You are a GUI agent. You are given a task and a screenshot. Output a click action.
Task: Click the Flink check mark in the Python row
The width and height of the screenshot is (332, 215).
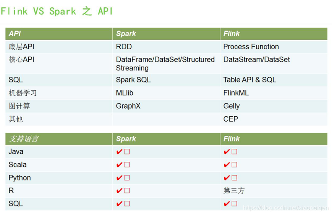227,178
